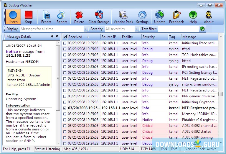The image size is (226, 154).
Task: Tick the checkbox for the bftpd row
Action: tap(65, 61)
